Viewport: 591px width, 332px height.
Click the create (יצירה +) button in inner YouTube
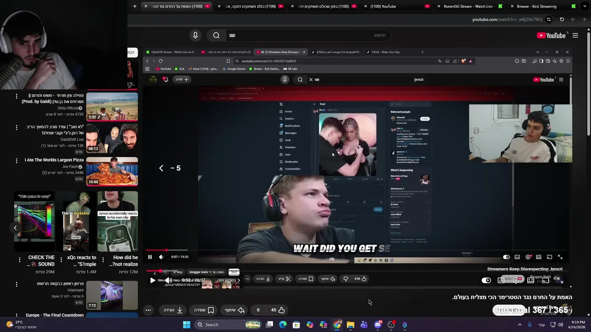182,79
